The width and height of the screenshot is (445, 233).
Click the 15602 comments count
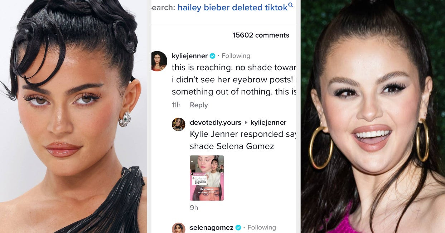(261, 35)
